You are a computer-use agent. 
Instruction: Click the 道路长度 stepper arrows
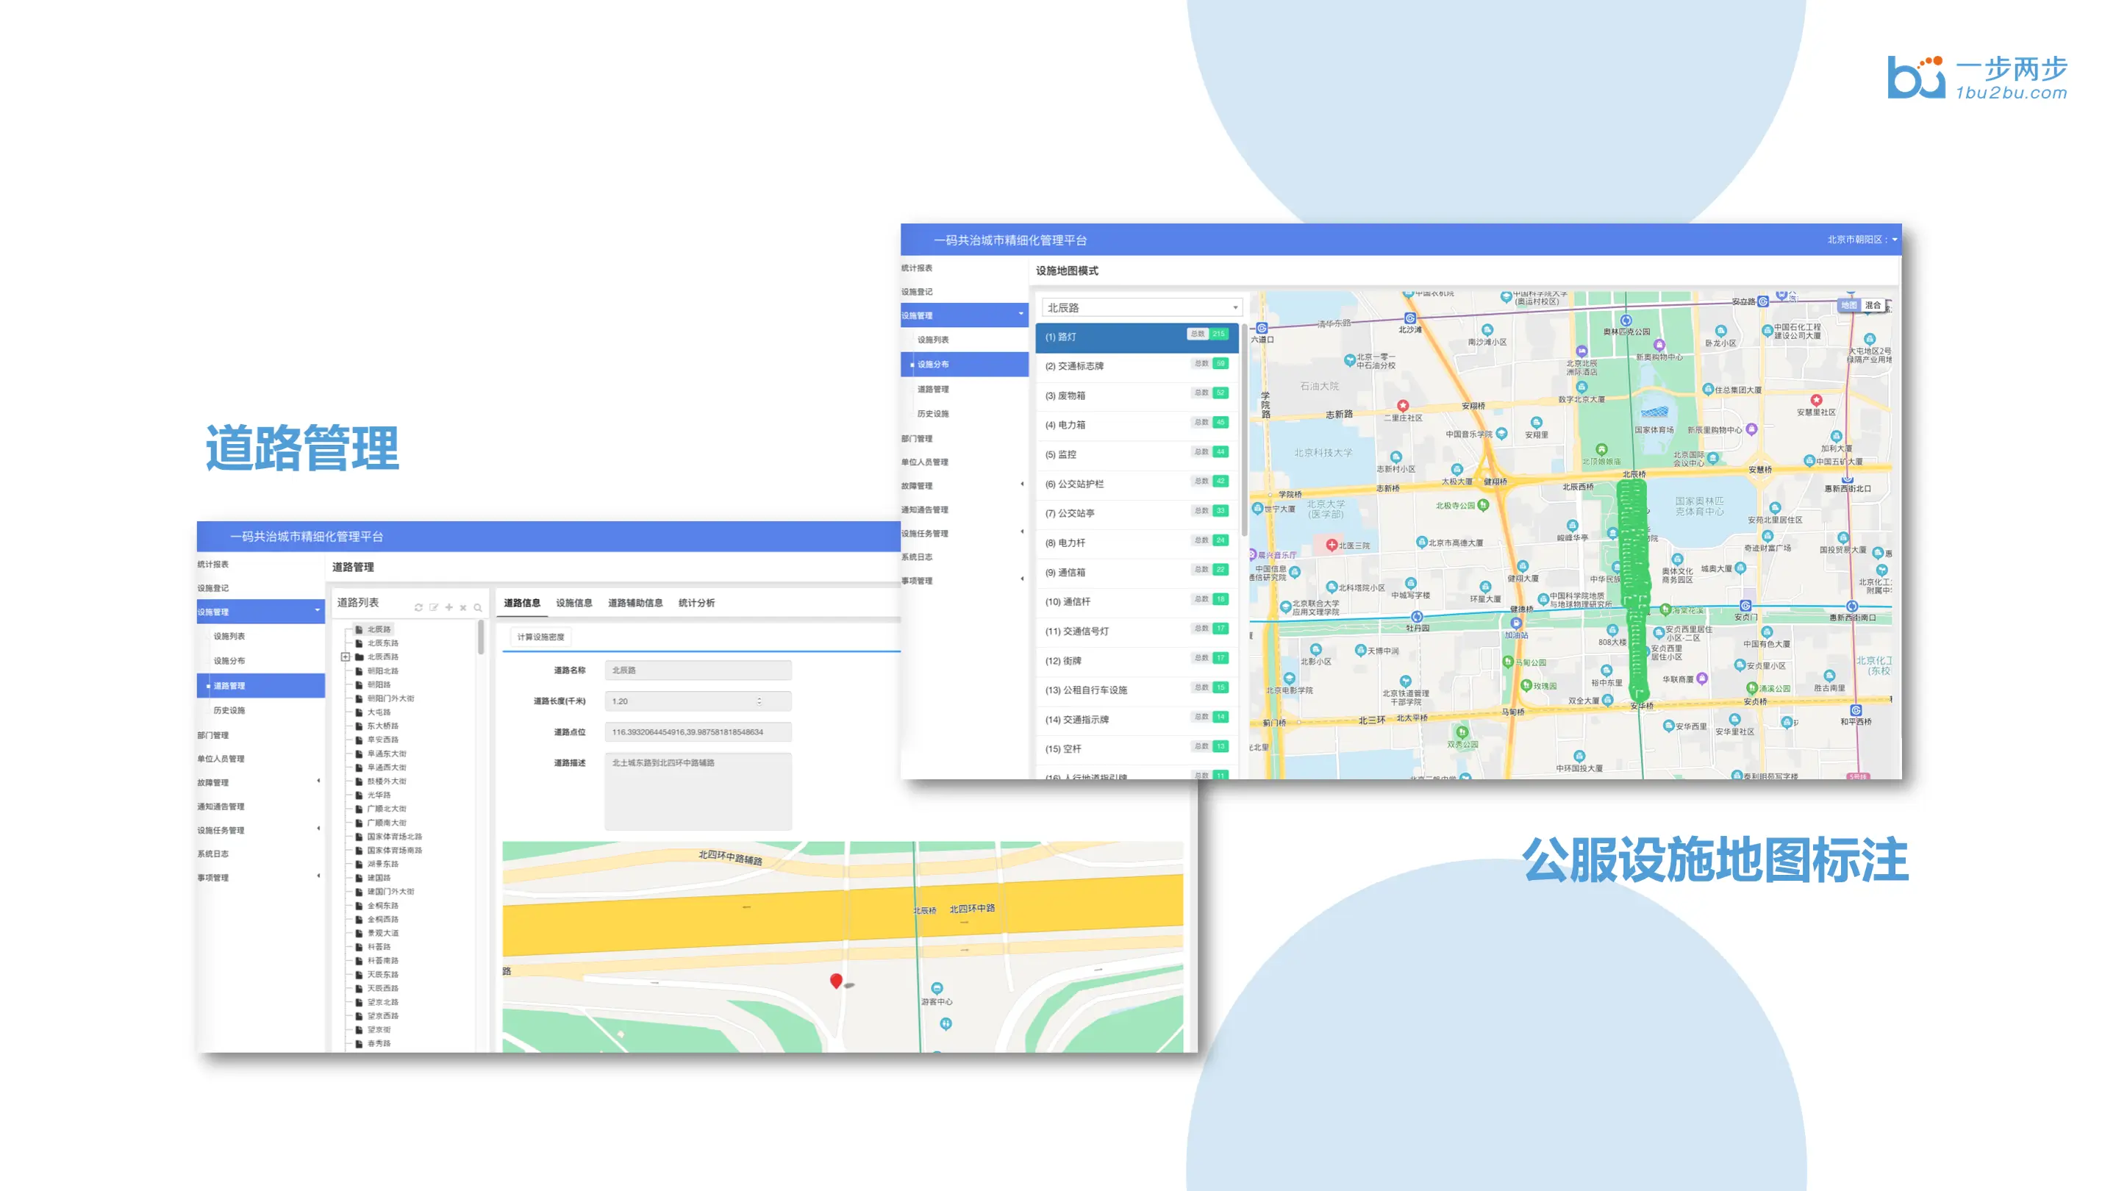[x=759, y=701]
